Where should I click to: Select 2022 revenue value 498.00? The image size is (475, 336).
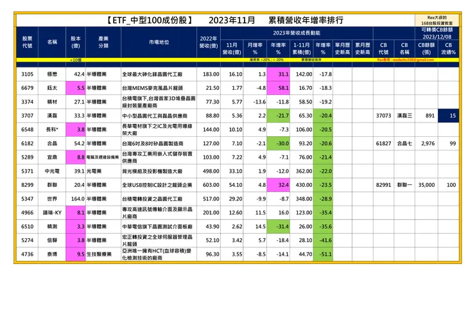pos(211,171)
